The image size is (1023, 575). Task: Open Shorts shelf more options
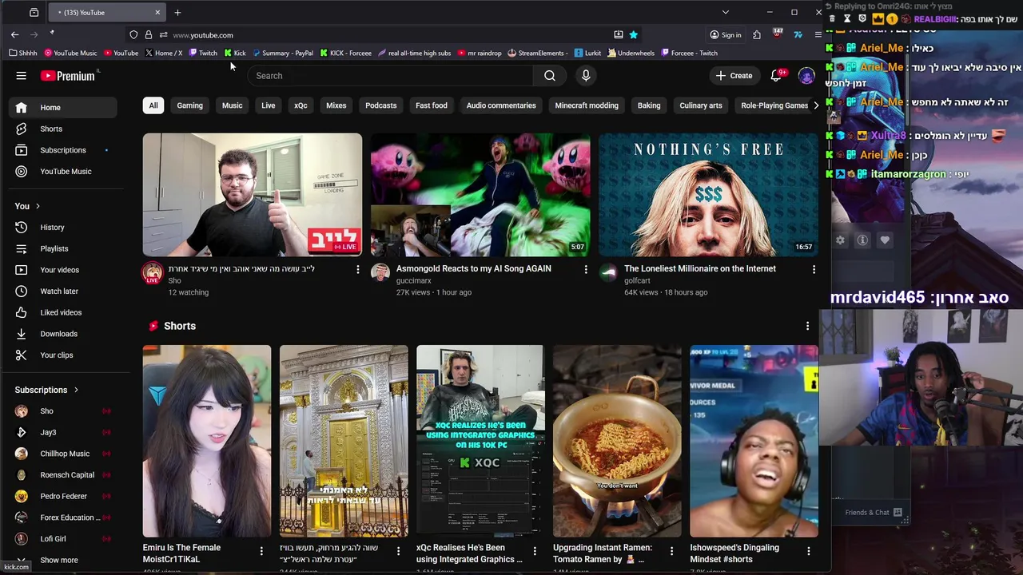[x=807, y=326]
